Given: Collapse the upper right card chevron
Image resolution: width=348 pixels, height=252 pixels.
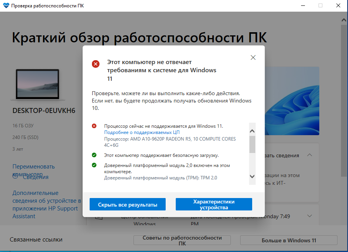Looking at the screenshot, I should click(x=310, y=155).
